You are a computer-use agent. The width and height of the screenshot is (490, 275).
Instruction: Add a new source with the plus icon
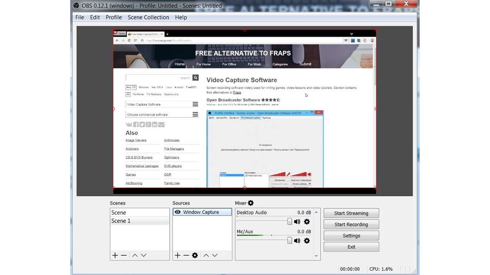pyautogui.click(x=177, y=255)
